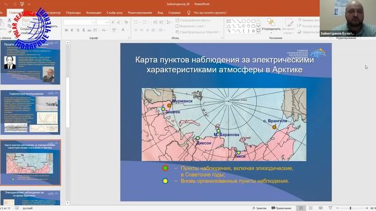Open Направление текста dropdown
The image size is (376, 211).
(x=193, y=21)
